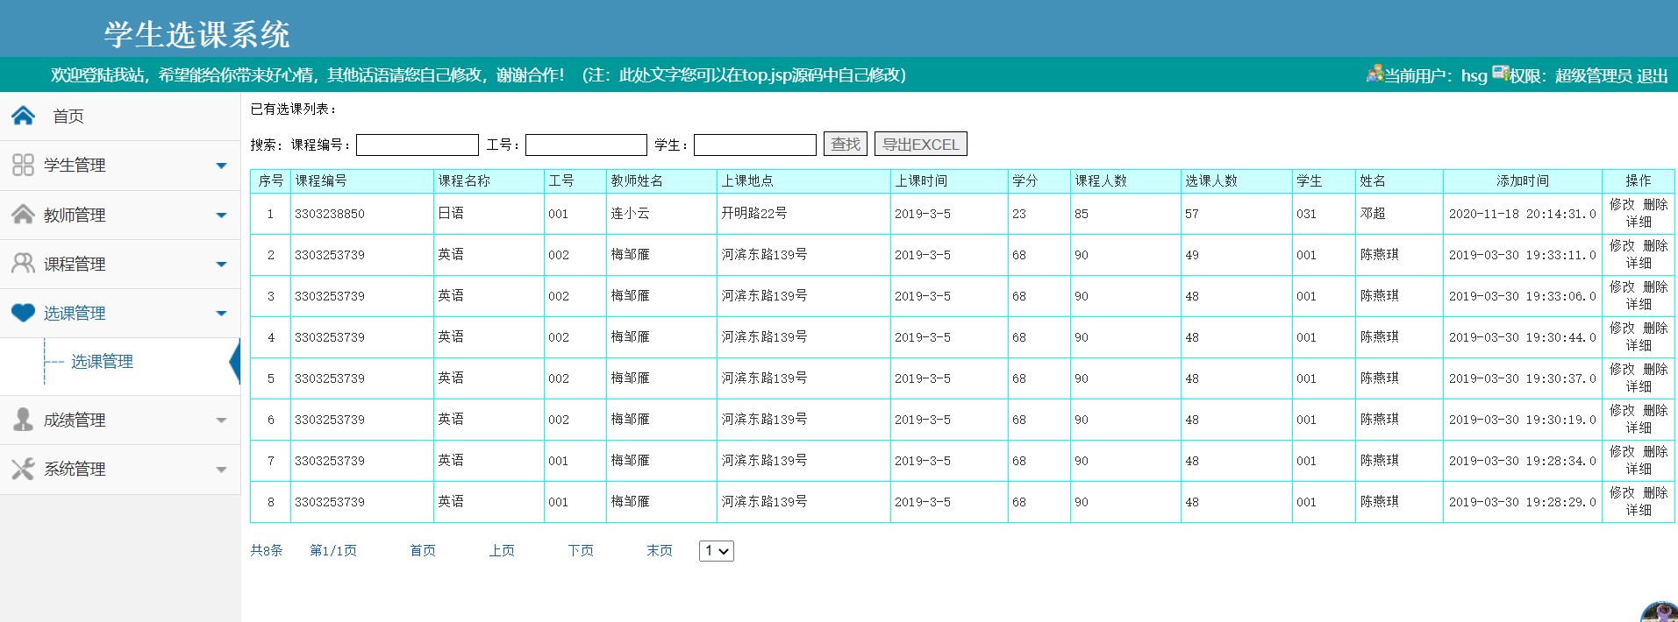Click the 学生管理 grid icon
Screen dimensions: 1678x622
tap(23, 165)
